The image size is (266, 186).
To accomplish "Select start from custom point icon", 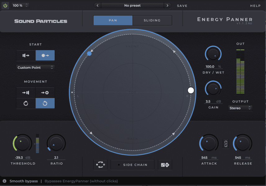I will (x=45, y=55).
